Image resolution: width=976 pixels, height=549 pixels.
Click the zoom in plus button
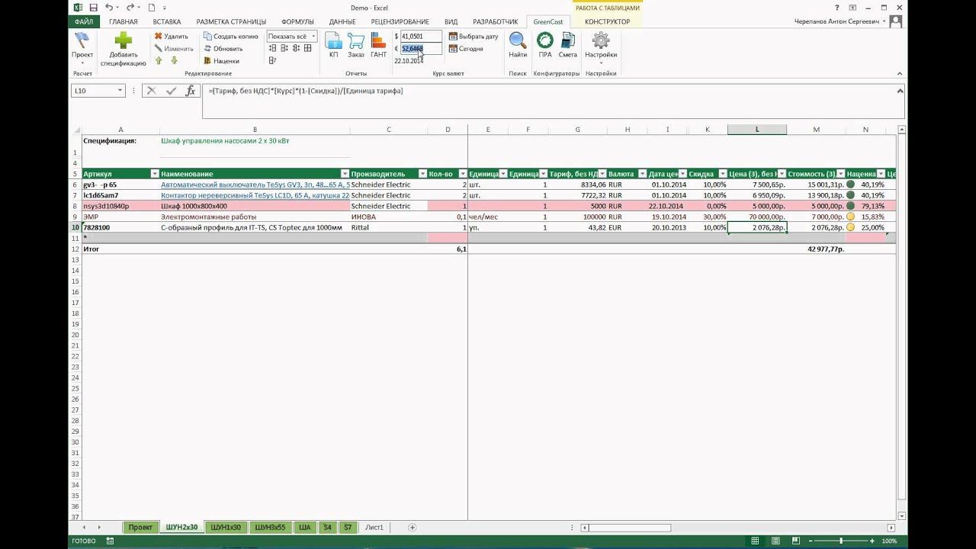(873, 541)
